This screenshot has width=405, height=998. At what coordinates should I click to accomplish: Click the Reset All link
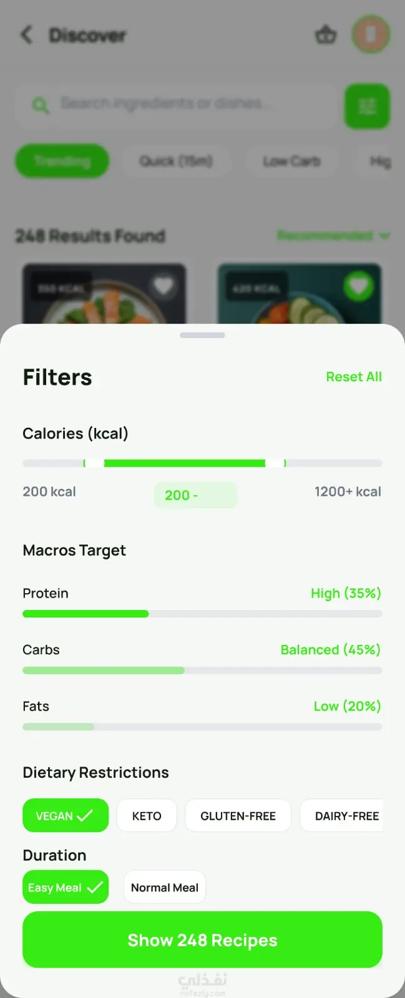pos(354,377)
